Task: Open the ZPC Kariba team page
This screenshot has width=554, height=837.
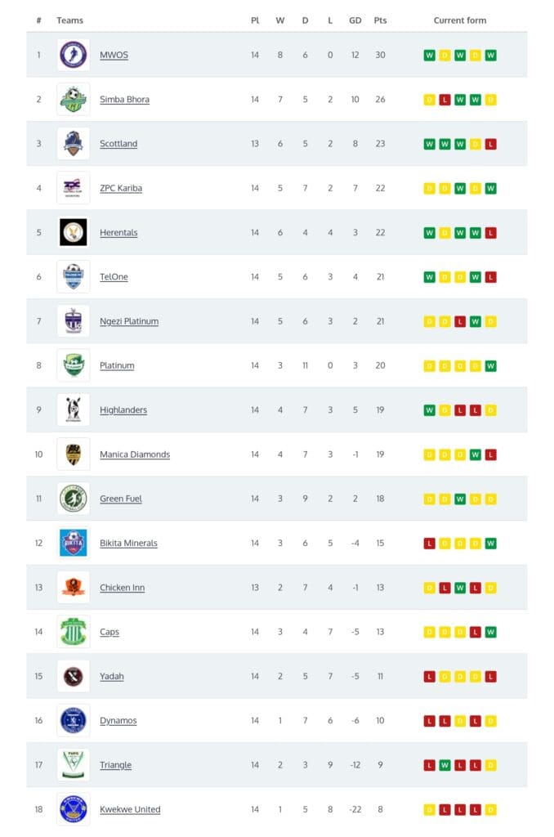Action: point(121,188)
